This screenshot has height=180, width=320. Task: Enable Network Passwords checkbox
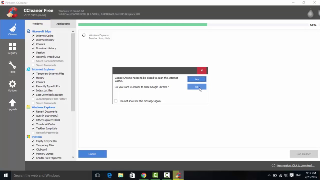33,133
